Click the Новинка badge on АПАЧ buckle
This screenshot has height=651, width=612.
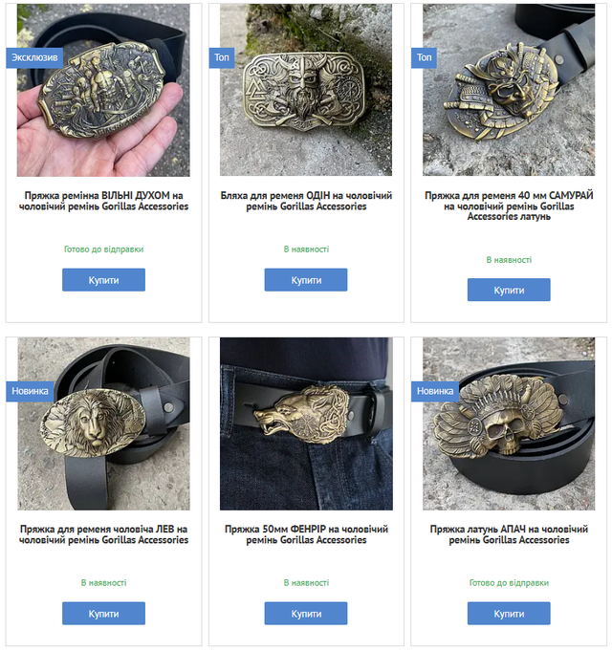[435, 391]
